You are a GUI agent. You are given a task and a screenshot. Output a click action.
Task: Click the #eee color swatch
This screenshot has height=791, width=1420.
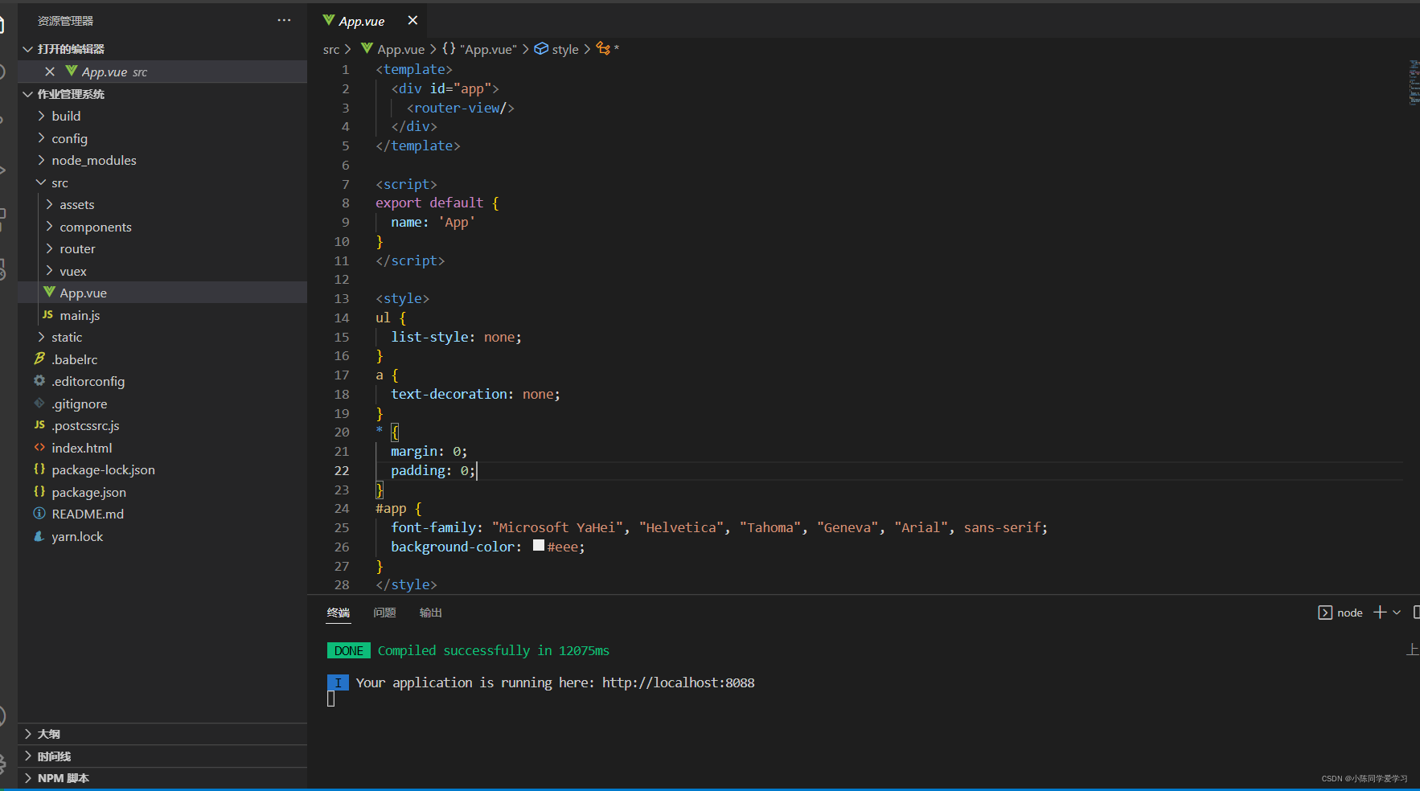click(539, 546)
